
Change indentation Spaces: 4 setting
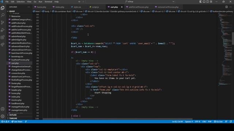click(x=189, y=122)
